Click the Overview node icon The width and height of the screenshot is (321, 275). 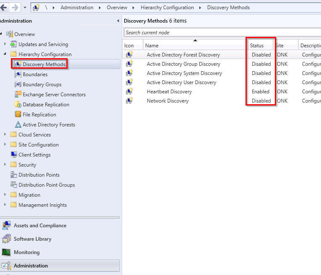coord(9,34)
